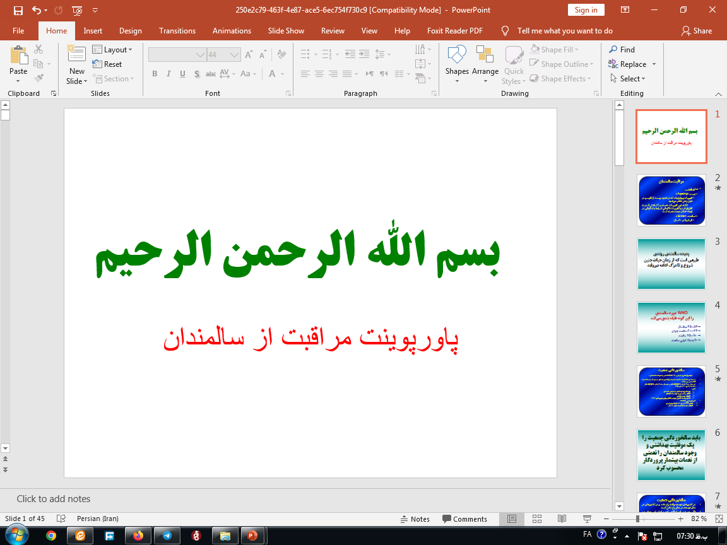The image size is (727, 545).
Task: Justify the paragraph text
Action: (348, 74)
